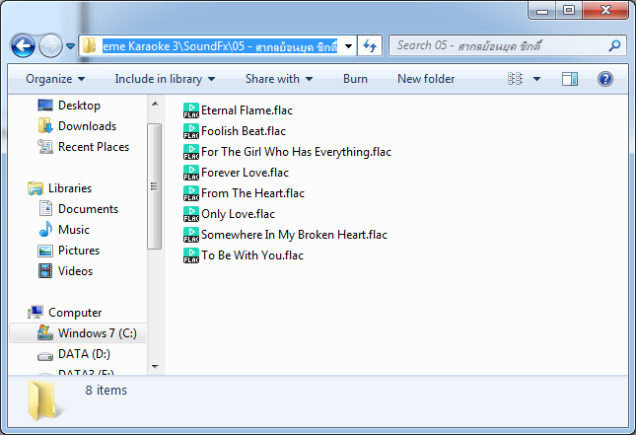Screen dimensions: 636x435
Task: Click FLAC icon of Only Love
Action: 191,214
